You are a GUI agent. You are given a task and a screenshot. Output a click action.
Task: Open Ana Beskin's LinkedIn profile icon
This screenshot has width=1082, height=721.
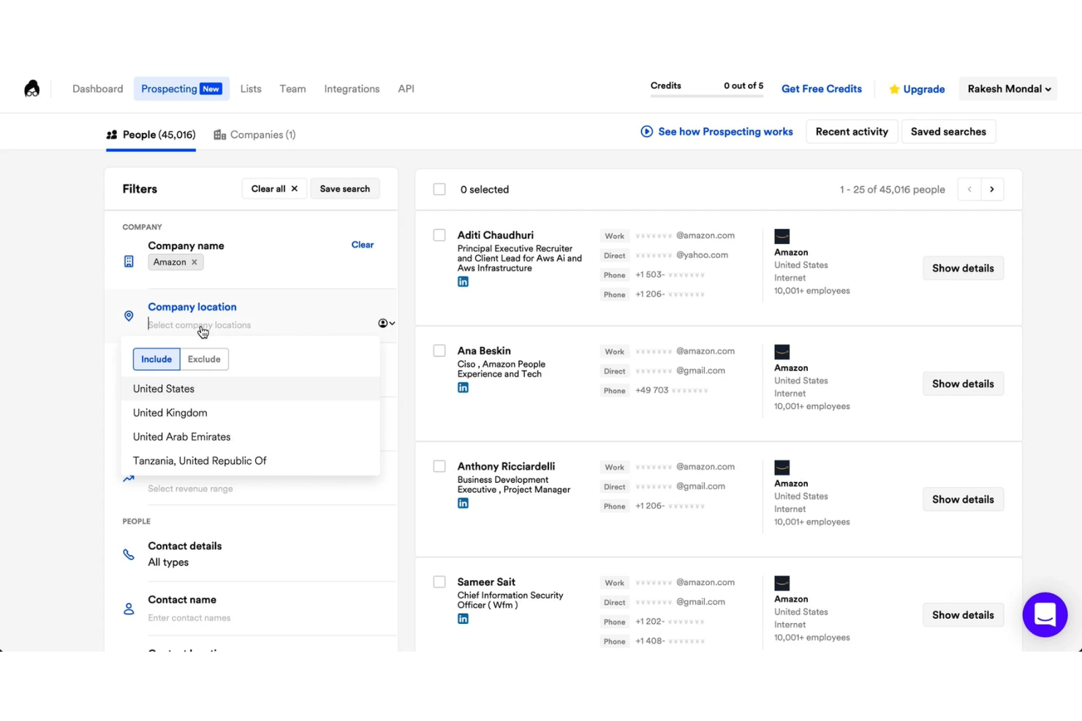point(463,388)
